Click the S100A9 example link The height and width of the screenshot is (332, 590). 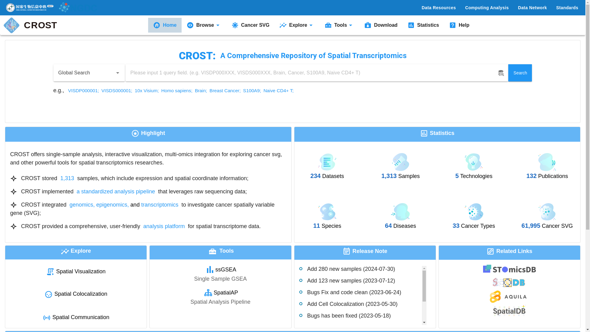(x=252, y=91)
